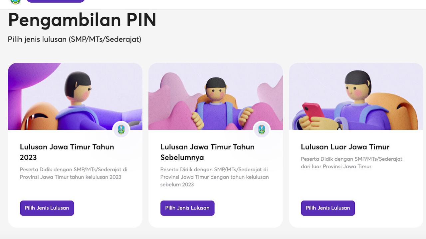Click the purple navigation button in the header

(x=56, y=1)
